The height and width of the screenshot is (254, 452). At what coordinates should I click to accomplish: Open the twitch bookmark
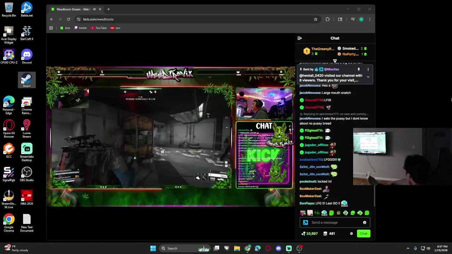click(81, 28)
